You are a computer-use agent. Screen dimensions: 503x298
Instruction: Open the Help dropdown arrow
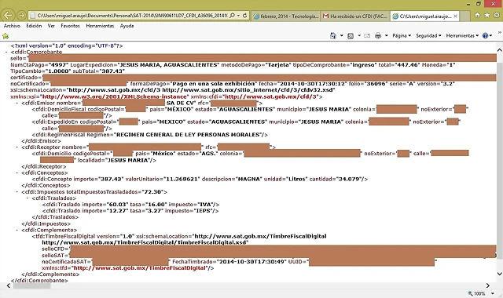[x=490, y=36]
